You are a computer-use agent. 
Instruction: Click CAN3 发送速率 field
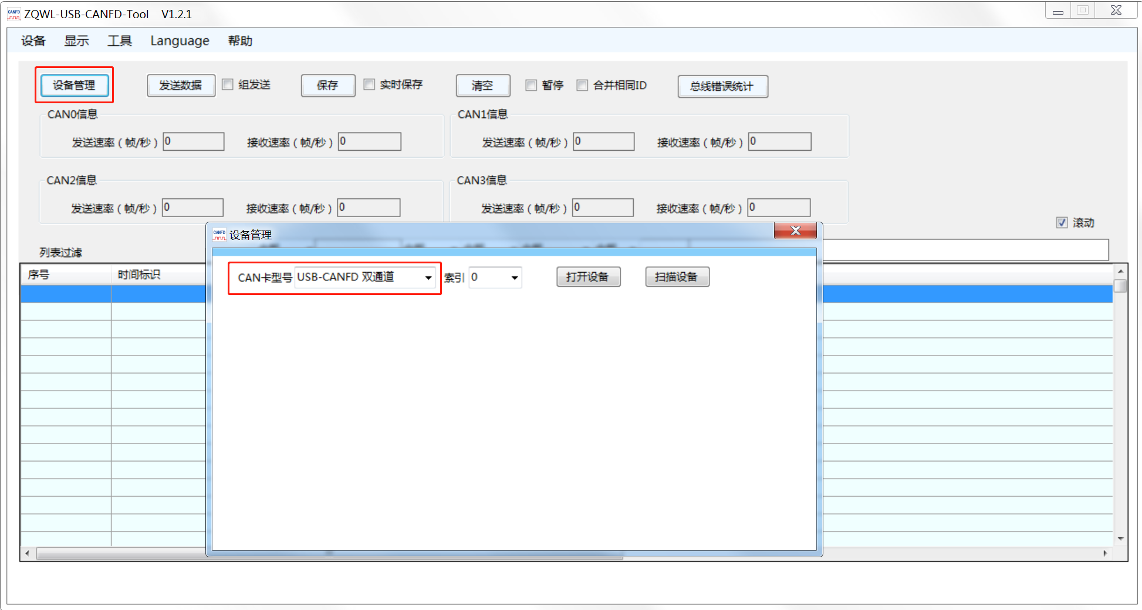[x=603, y=207]
